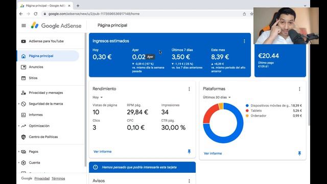Select AdSense para YouTube menu item
327x184 pixels.
click(x=46, y=41)
